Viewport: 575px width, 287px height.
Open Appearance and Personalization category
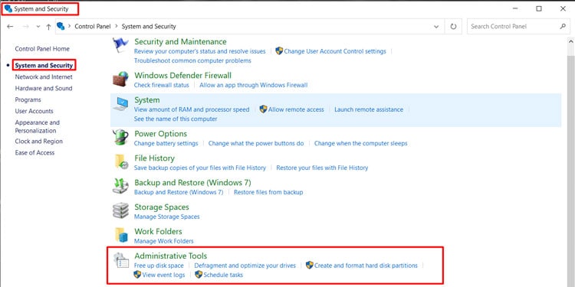tap(38, 126)
